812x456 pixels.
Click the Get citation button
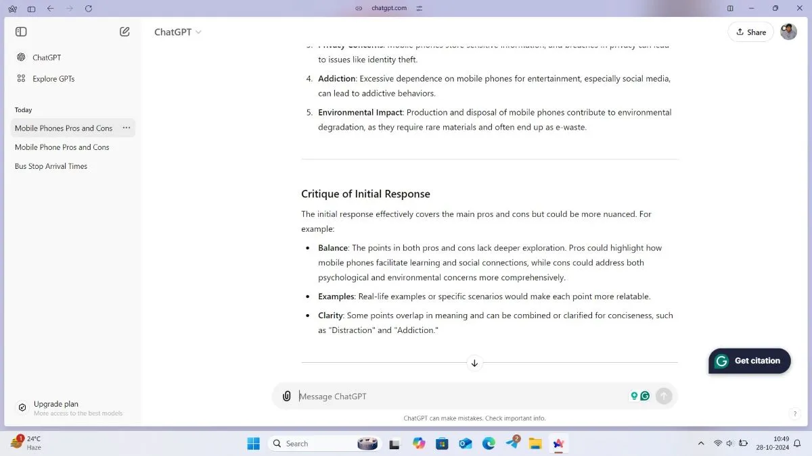pyautogui.click(x=750, y=361)
